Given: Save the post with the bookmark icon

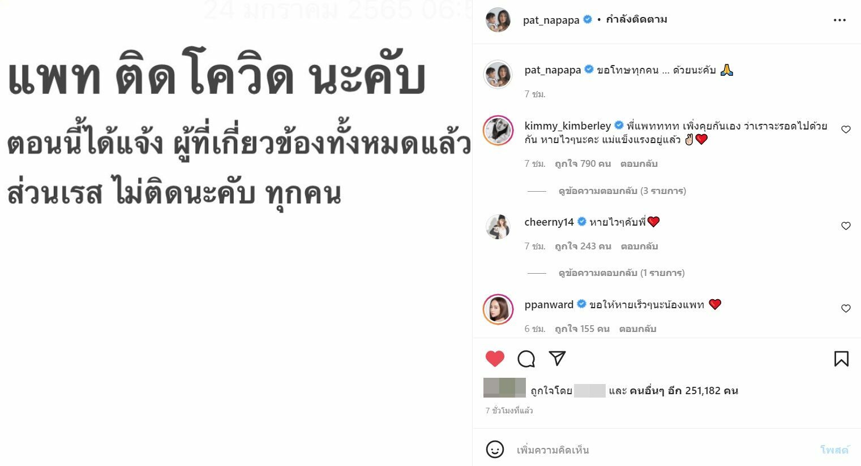Looking at the screenshot, I should pos(841,359).
